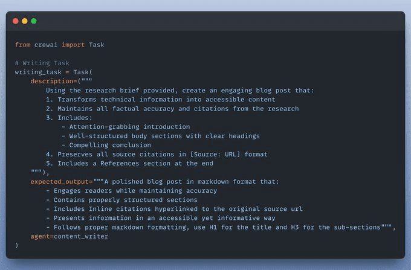411x270 pixels.
Task: Click the 'crewai' module name
Action: pos(46,45)
